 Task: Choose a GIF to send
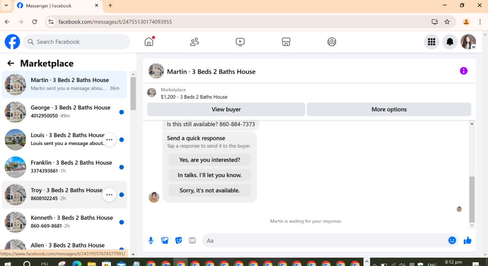coord(192,240)
